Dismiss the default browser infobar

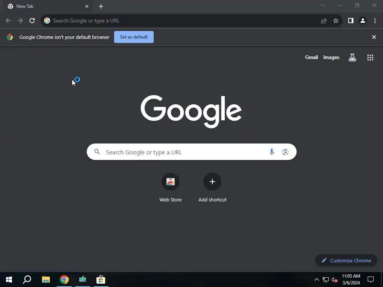click(374, 37)
